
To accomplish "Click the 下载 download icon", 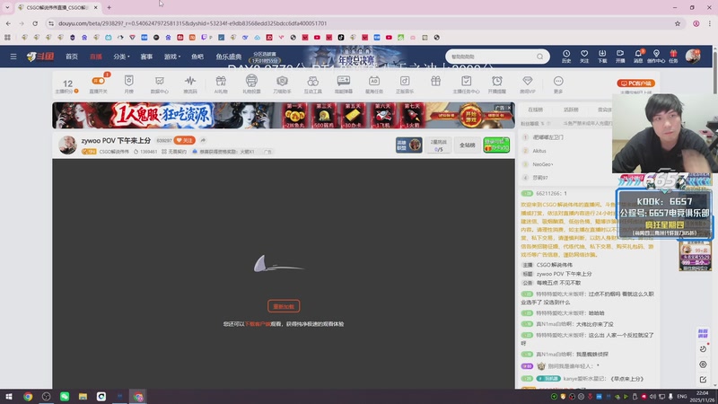I will (x=602, y=57).
